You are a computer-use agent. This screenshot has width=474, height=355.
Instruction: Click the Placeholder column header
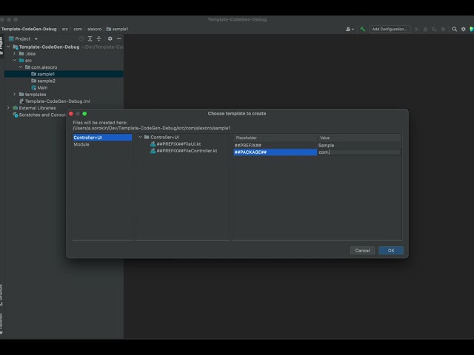275,138
